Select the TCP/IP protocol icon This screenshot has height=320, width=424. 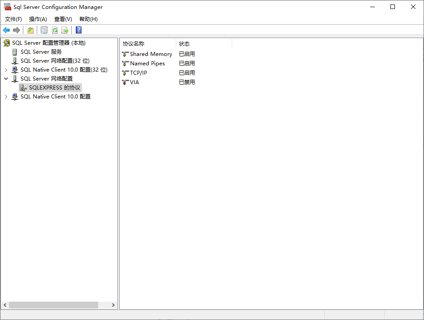125,73
